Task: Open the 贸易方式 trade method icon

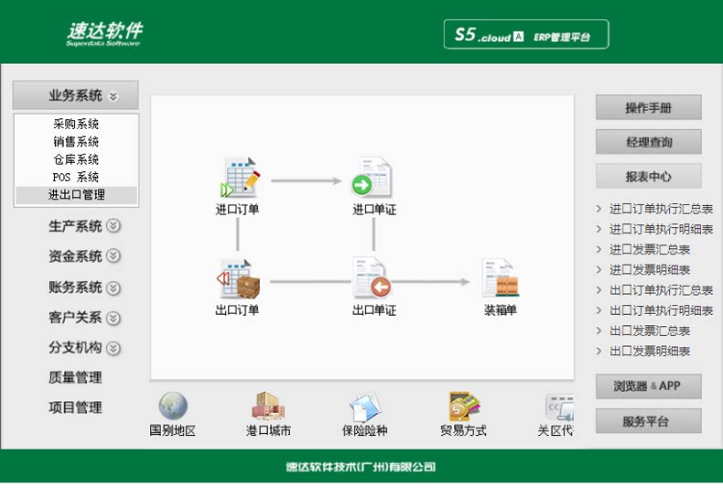Action: (x=463, y=407)
